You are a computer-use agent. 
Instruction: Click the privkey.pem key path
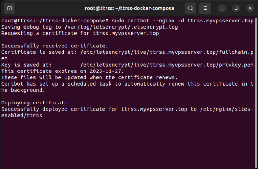coord(167,65)
